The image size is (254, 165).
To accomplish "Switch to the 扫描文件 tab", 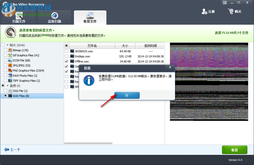I will click(x=19, y=17).
